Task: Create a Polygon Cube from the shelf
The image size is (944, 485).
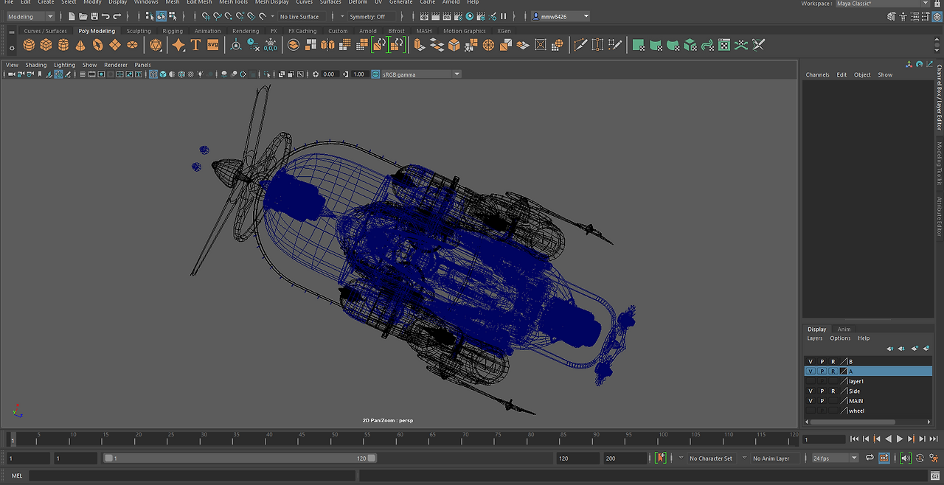Action: [45, 45]
